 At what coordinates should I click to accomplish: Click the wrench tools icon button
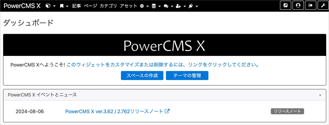pos(323,5)
